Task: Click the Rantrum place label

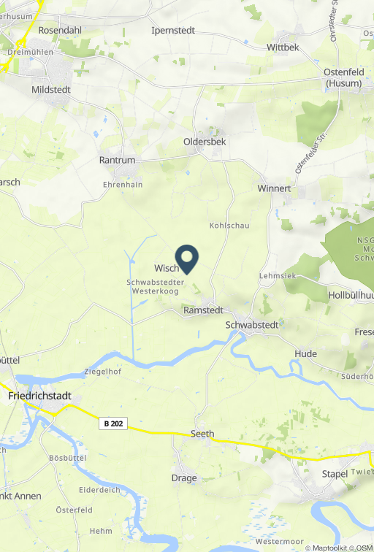Action: pyautogui.click(x=118, y=160)
